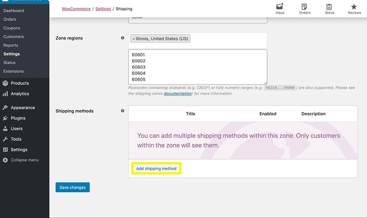Click the Plugins icon in sidebar

pos(5,118)
